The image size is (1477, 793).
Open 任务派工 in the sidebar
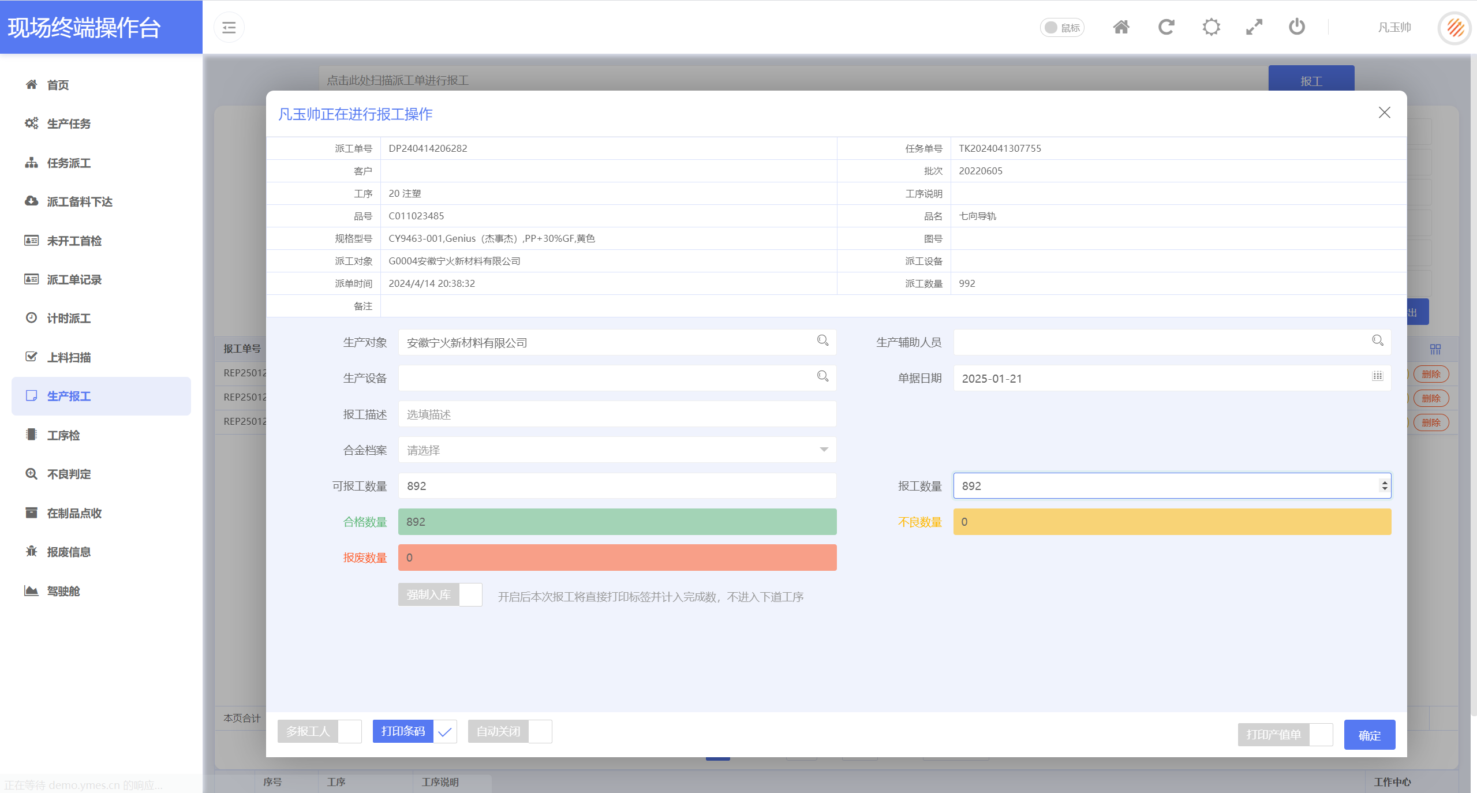click(101, 163)
